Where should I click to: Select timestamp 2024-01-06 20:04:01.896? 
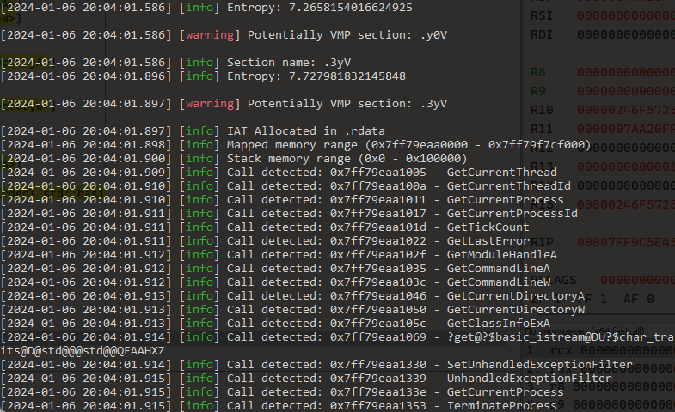click(x=86, y=76)
